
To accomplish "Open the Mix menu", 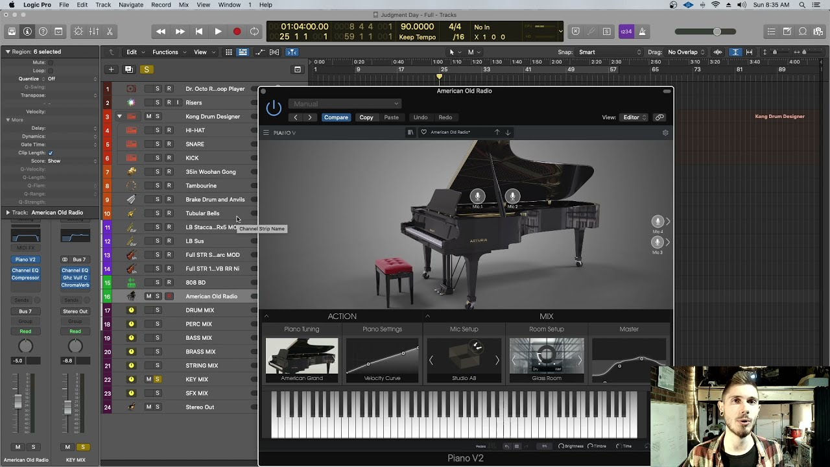I will (x=184, y=5).
